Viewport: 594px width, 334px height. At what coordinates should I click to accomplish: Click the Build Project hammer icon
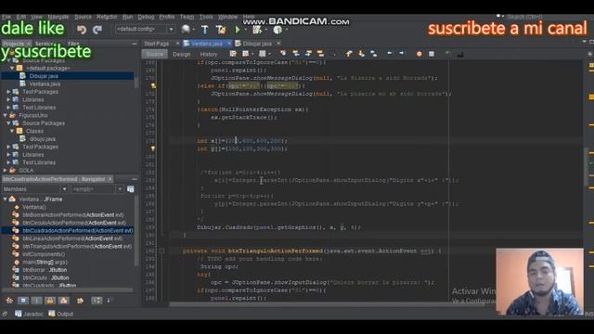pos(204,30)
